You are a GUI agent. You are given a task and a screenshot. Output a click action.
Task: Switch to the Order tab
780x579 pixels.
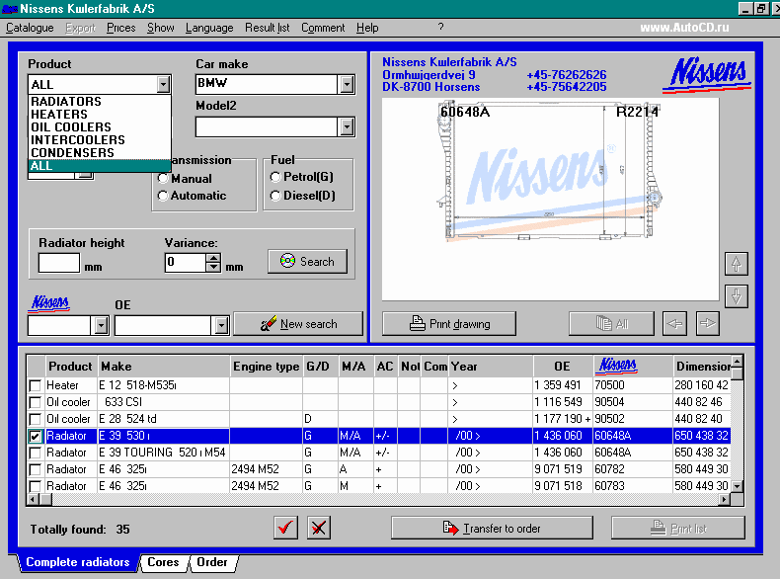point(212,562)
